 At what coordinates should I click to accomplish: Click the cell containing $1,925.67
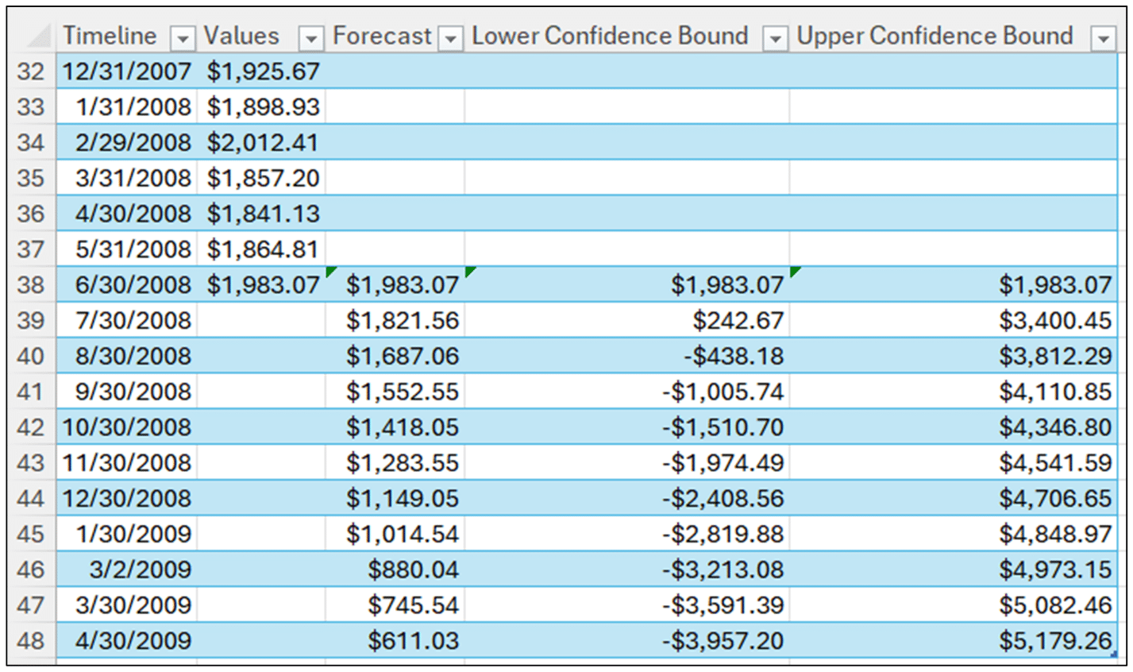click(262, 71)
